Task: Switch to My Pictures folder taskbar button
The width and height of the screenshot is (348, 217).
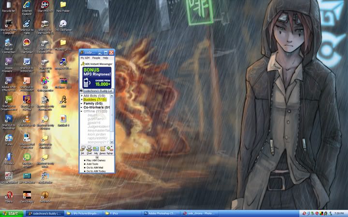Action: coord(84,214)
